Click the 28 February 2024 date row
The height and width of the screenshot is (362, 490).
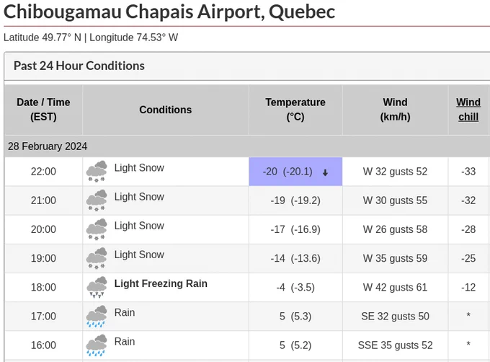(x=247, y=146)
